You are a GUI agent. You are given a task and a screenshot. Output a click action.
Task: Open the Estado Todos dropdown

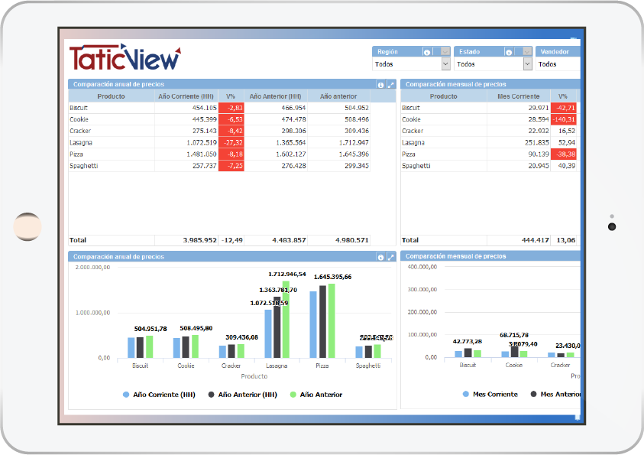coord(493,64)
